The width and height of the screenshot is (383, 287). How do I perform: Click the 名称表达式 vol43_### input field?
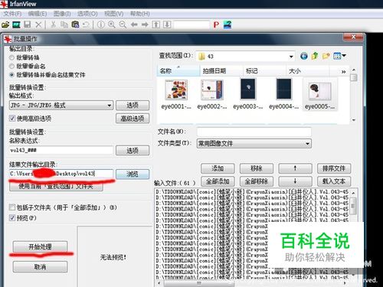coord(61,150)
